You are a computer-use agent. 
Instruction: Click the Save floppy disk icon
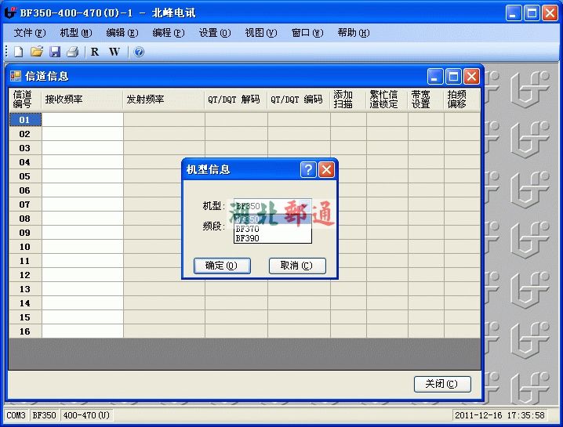click(55, 52)
